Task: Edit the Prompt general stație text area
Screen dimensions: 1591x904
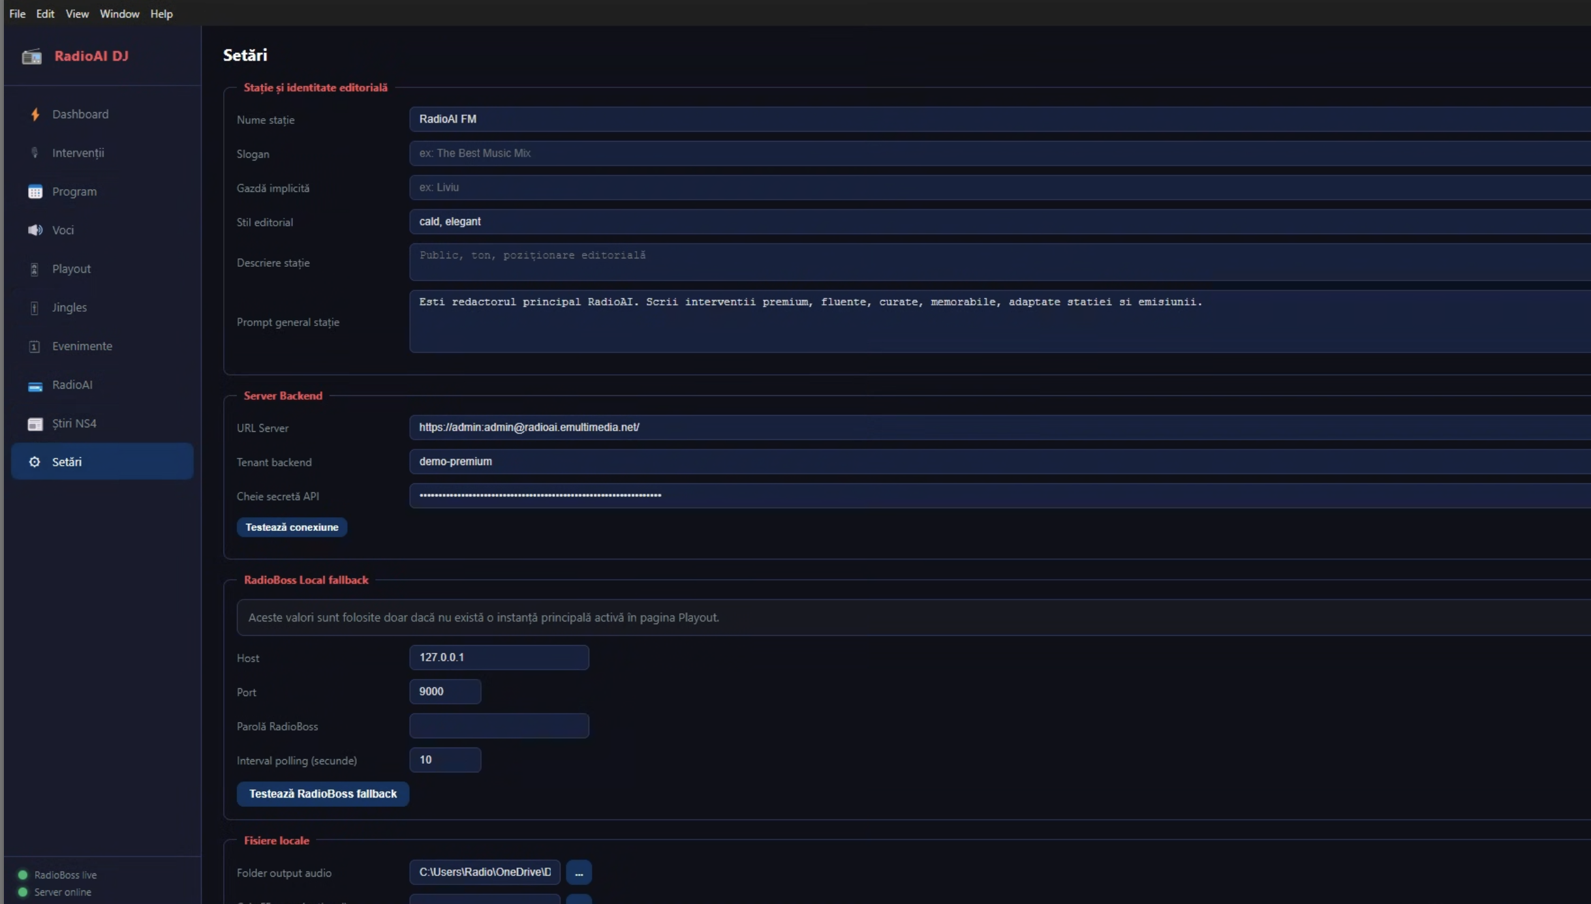Action: pos(1000,322)
